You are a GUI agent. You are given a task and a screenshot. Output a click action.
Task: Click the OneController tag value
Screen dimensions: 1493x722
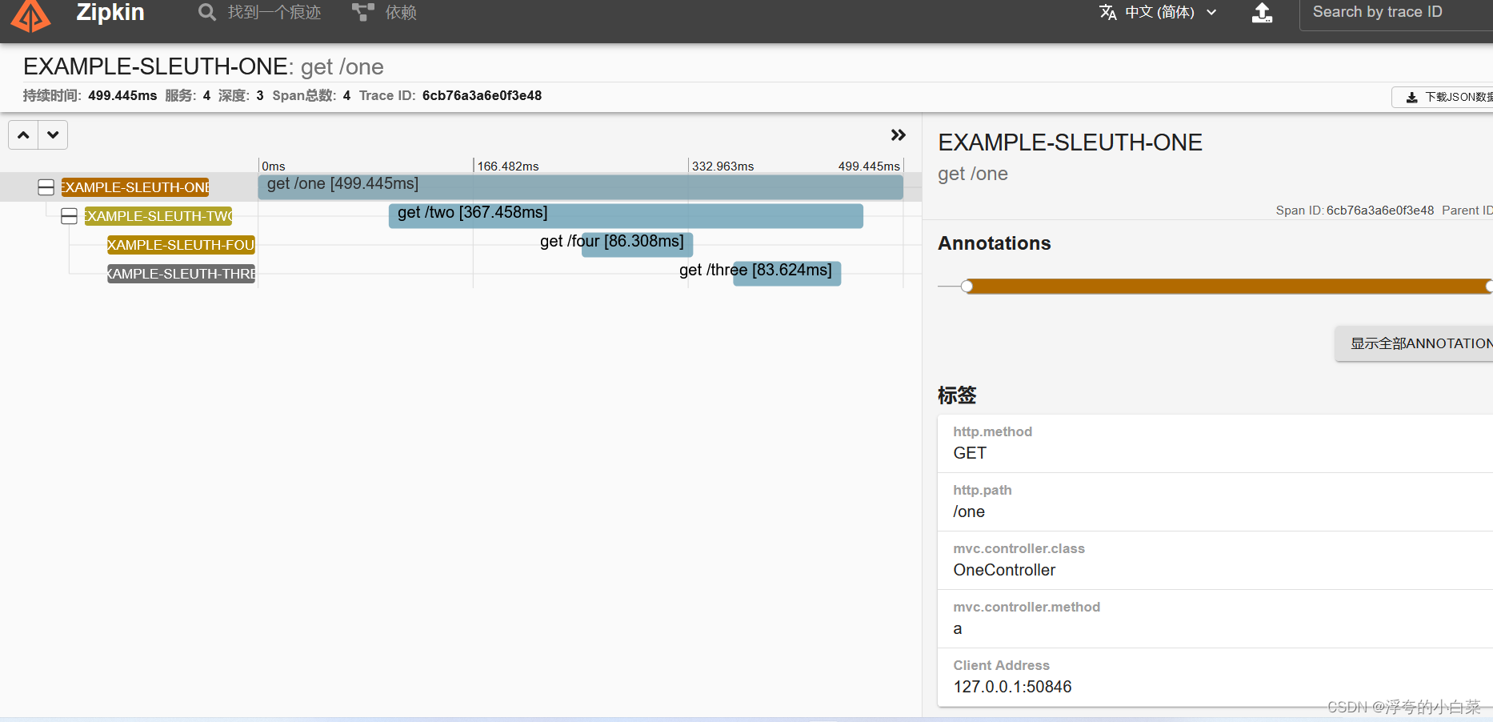1004,570
